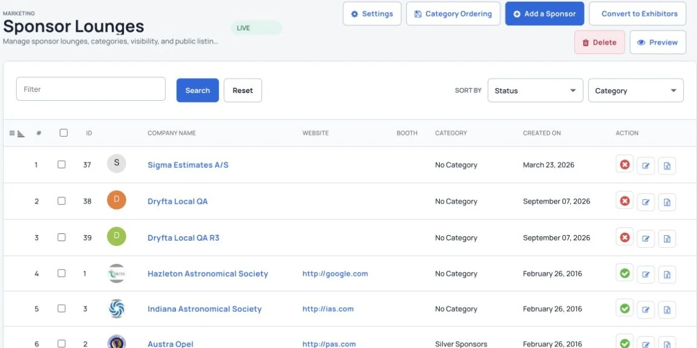
Task: Click the CREATED ON column header
Action: 541,133
